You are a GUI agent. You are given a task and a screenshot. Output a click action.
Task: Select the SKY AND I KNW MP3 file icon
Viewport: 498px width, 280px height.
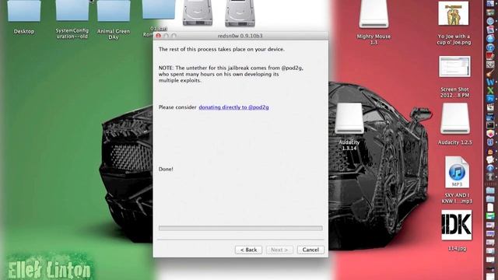point(457,172)
